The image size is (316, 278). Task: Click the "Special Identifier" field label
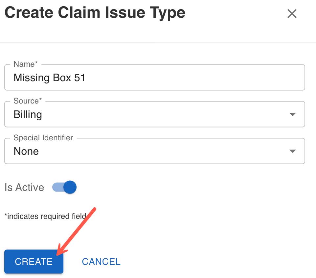[43, 138]
